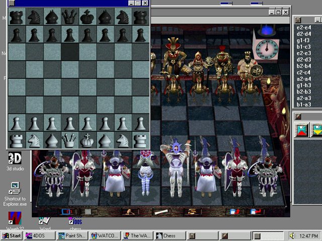Pick the white rook on h1 in 2D board

click(x=140, y=141)
